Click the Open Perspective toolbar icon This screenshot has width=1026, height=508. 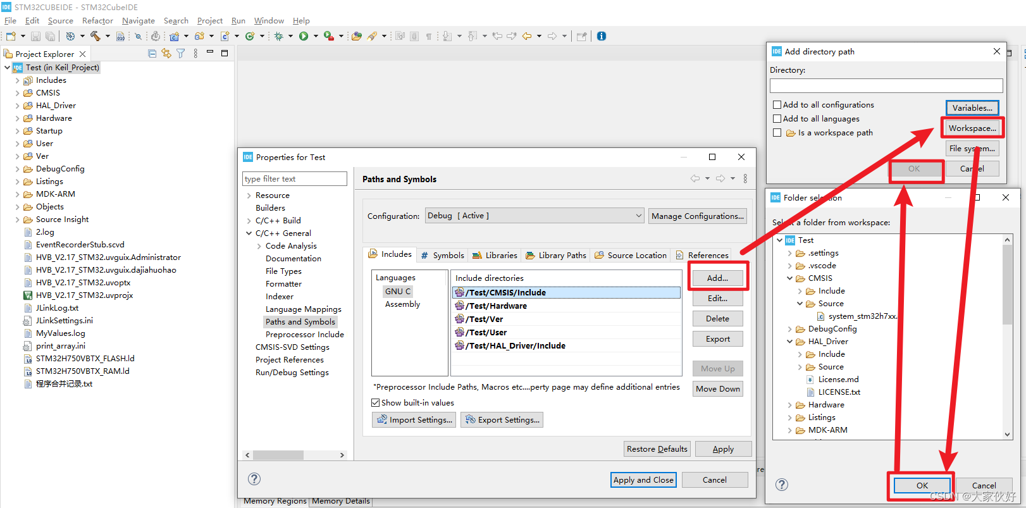pos(581,36)
